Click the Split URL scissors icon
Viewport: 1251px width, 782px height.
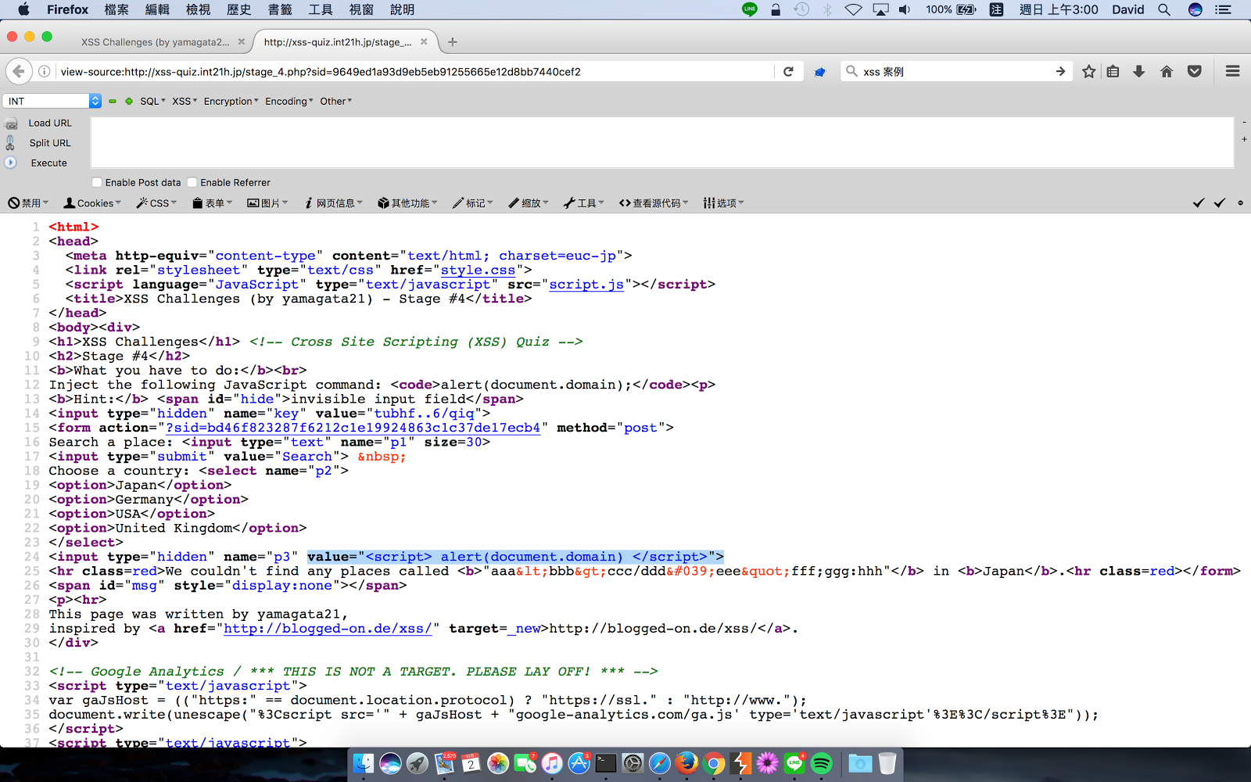pos(10,143)
